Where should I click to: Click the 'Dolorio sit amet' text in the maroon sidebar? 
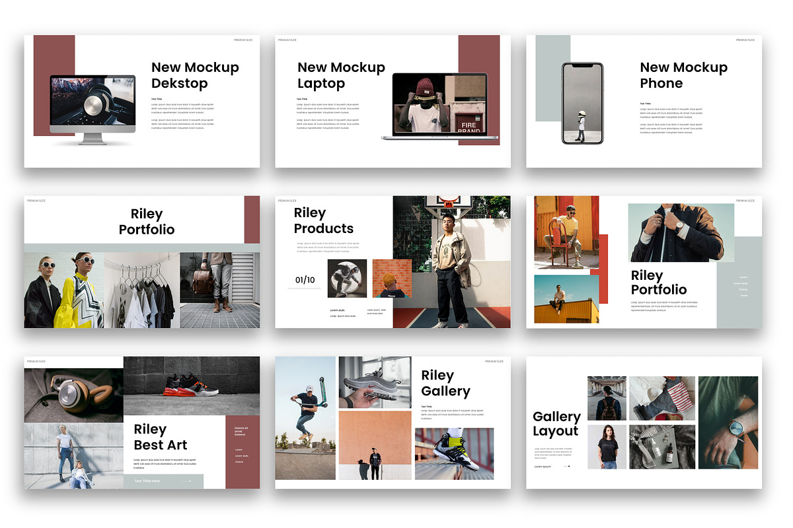pyautogui.click(x=241, y=432)
